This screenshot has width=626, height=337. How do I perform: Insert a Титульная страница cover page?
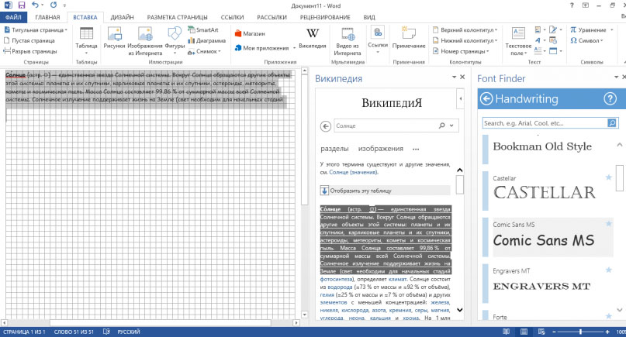(35, 30)
